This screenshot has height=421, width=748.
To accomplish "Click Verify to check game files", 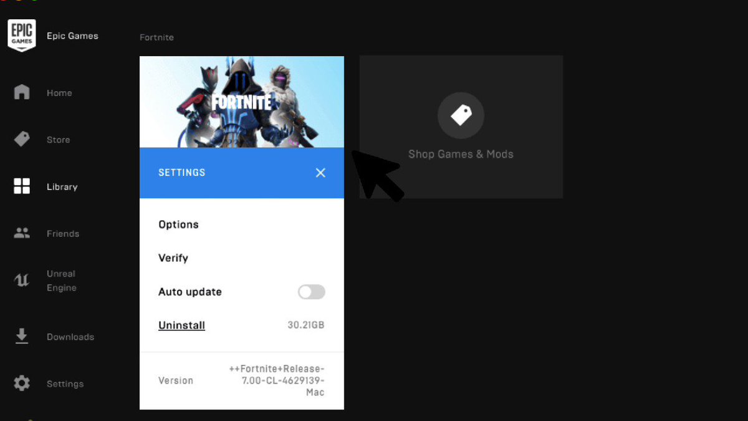I will 173,258.
